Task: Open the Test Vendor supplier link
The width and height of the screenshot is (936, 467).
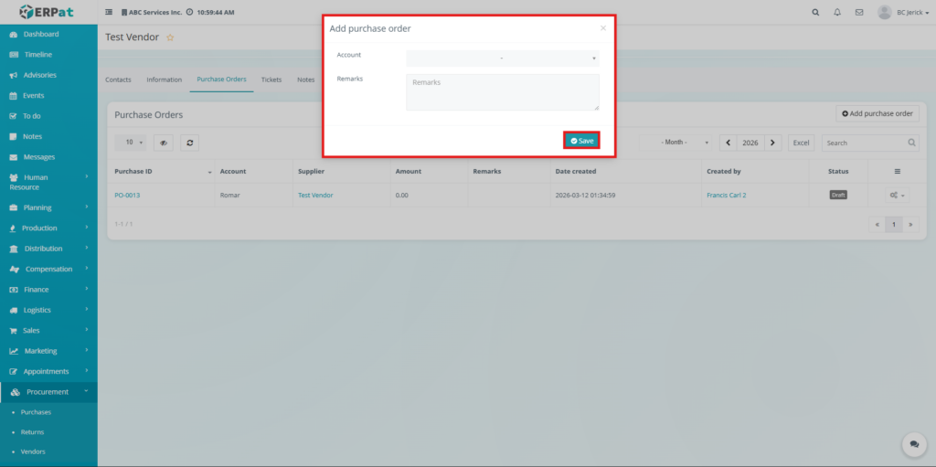Action: click(x=315, y=196)
